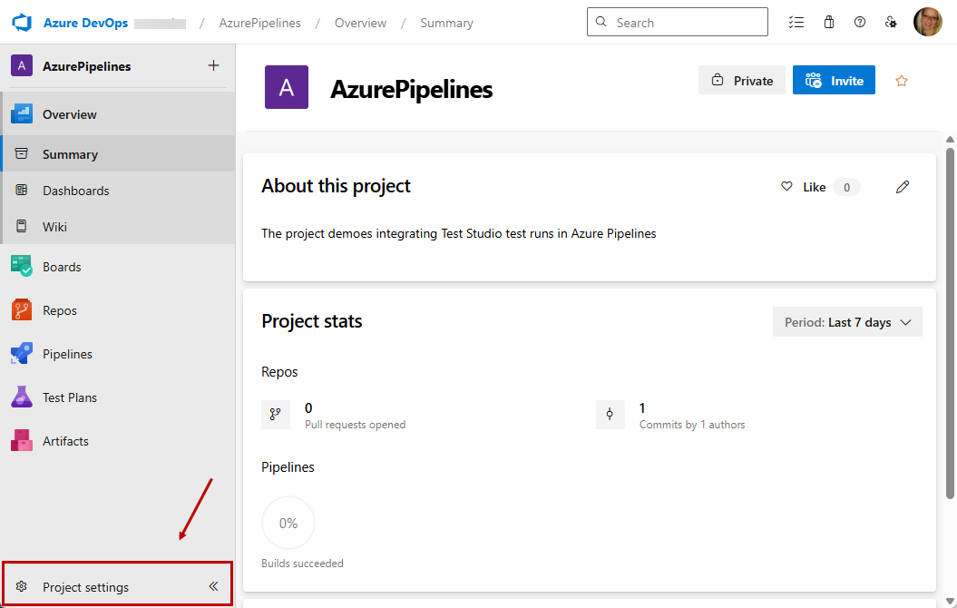Click the Builds succeeded label
This screenshot has height=608, width=957.
pyautogui.click(x=302, y=563)
